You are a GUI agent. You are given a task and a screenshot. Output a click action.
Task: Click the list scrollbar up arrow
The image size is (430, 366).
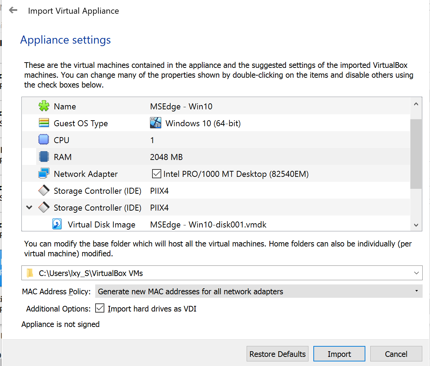point(416,104)
